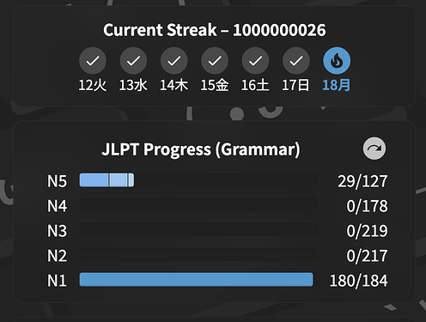The height and width of the screenshot is (322, 426).
Task: Click the N1 level label
Action: pos(57,281)
